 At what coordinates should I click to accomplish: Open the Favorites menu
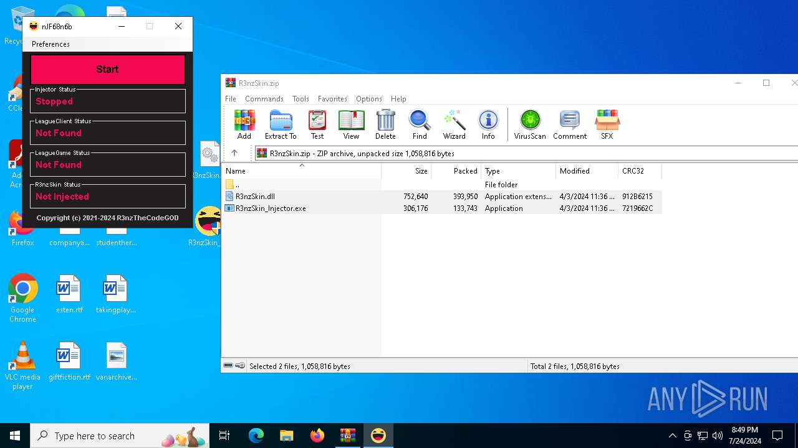pos(332,99)
